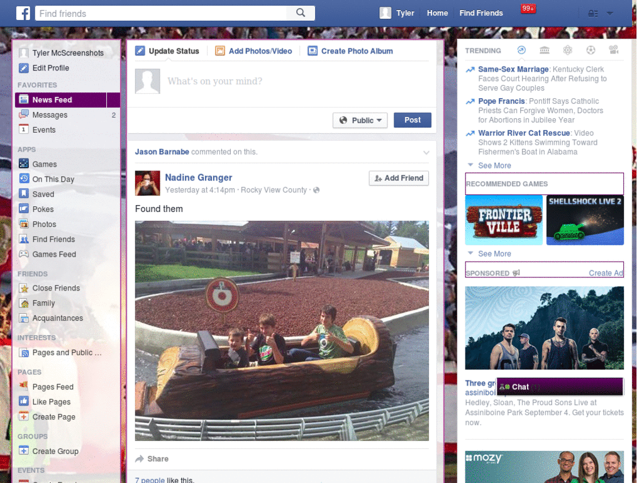
Task: Open the Acquaintances icon
Action: (x=24, y=318)
